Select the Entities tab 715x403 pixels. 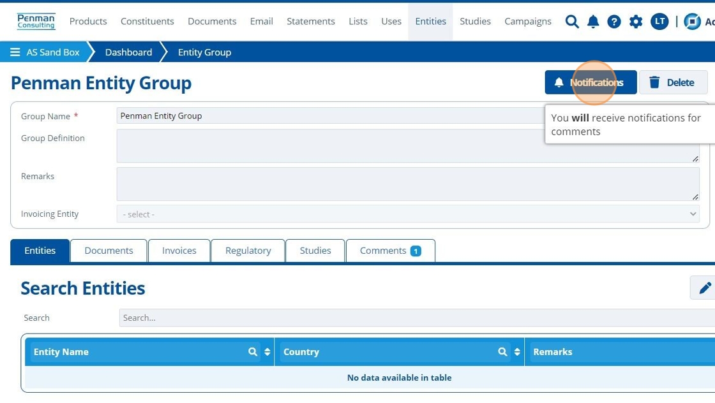tap(40, 251)
